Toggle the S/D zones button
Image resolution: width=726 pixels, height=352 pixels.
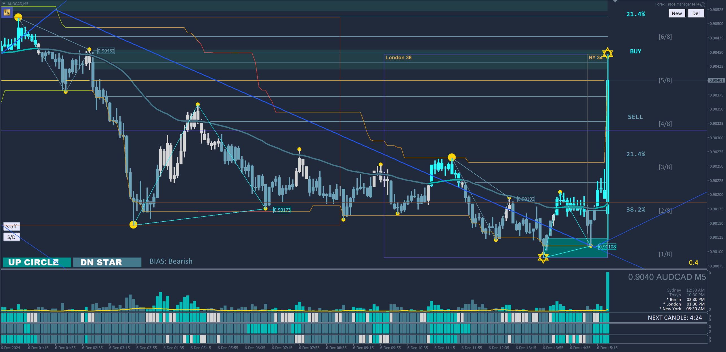(12, 237)
